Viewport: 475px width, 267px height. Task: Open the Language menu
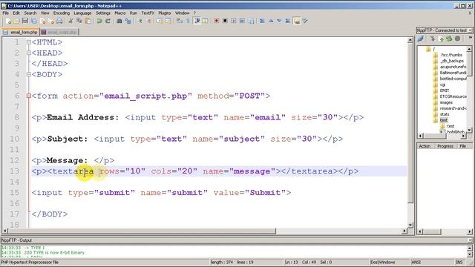(82, 13)
